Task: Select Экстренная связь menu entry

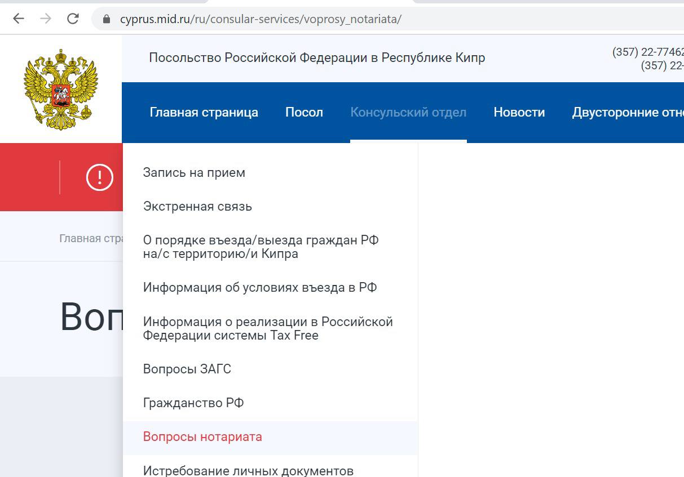Action: click(197, 207)
